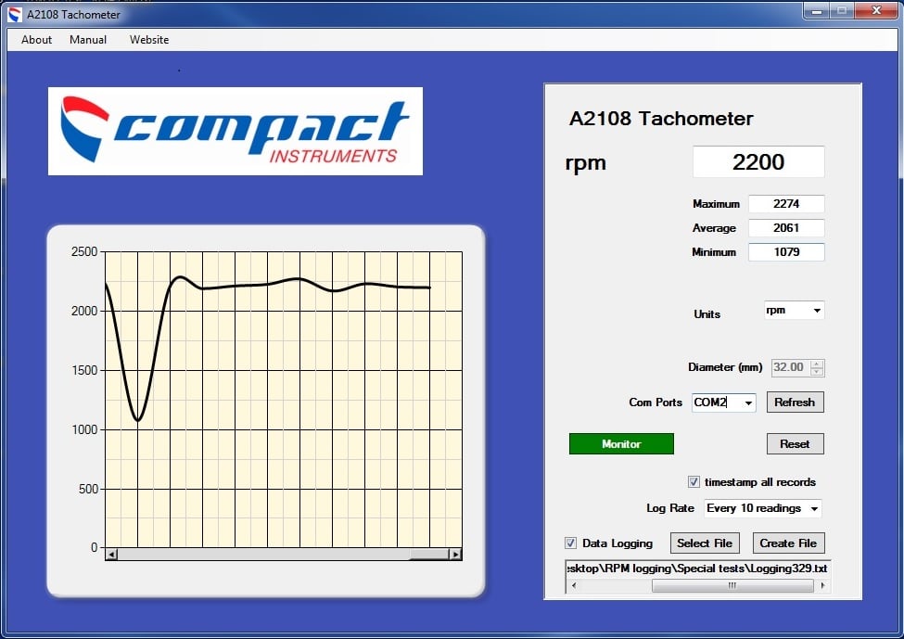Click the current rpm reading field 2200
904x639 pixels.
(x=758, y=162)
